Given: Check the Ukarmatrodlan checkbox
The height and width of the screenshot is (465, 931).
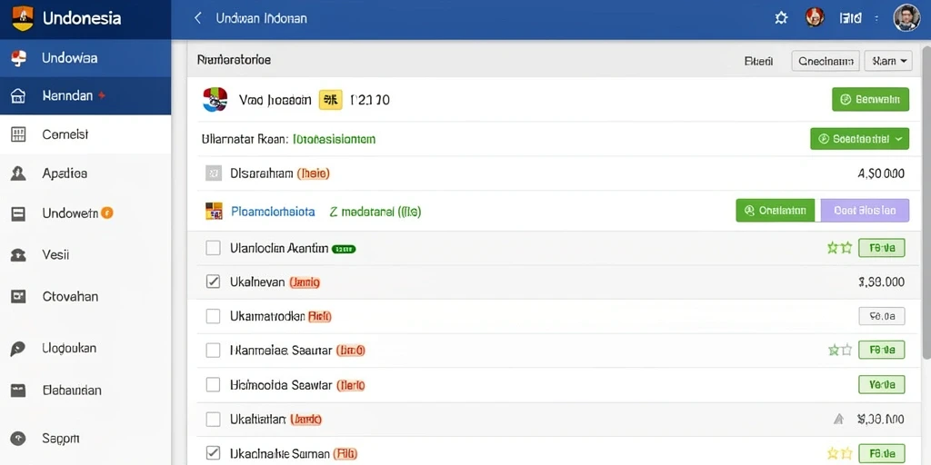Looking at the screenshot, I should coord(213,316).
